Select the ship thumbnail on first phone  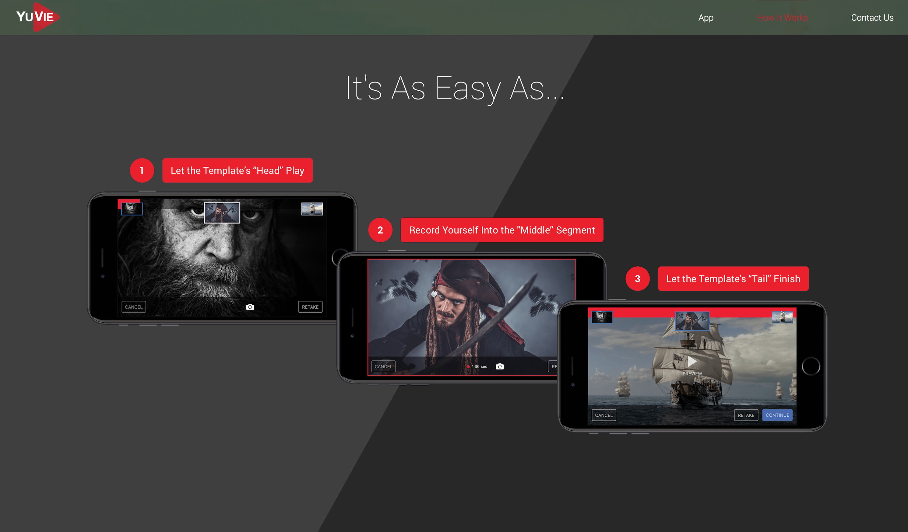[x=312, y=209]
